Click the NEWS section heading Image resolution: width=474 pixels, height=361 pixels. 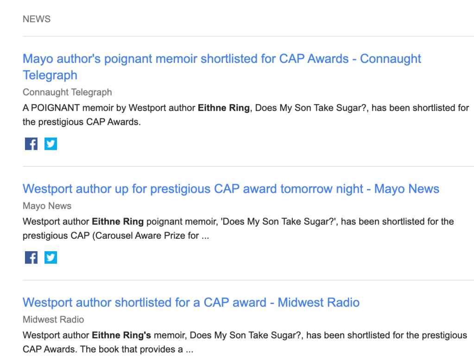pos(37,19)
